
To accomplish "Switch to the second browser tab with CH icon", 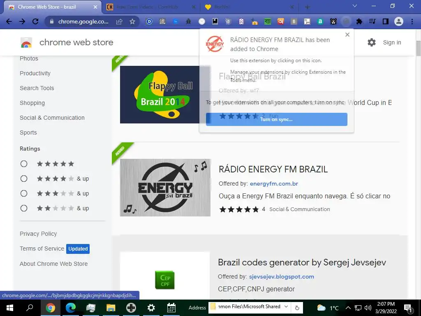I will [151, 7].
